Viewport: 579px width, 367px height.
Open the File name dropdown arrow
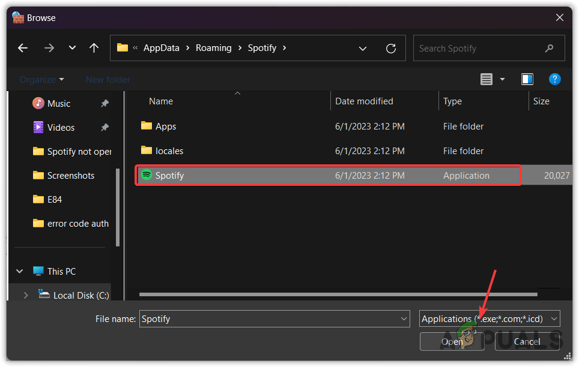click(x=404, y=318)
